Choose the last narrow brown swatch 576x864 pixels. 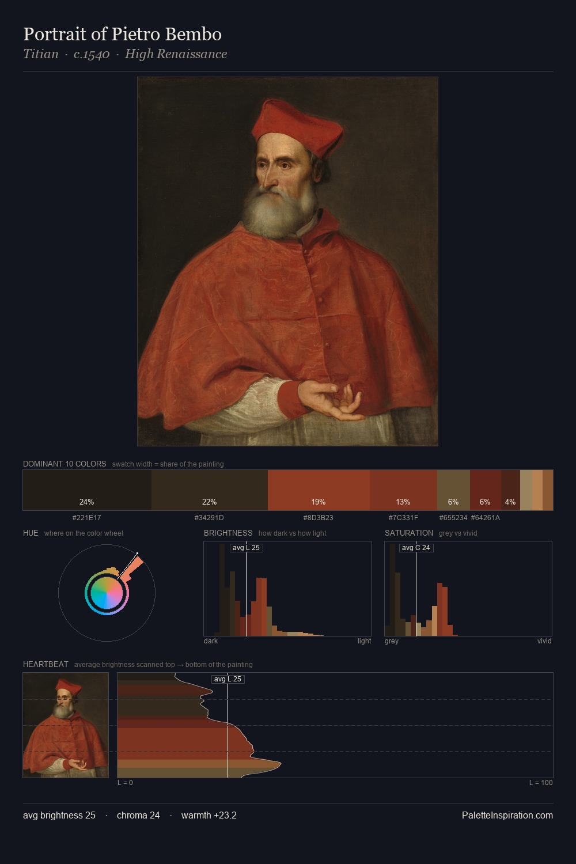[548, 490]
